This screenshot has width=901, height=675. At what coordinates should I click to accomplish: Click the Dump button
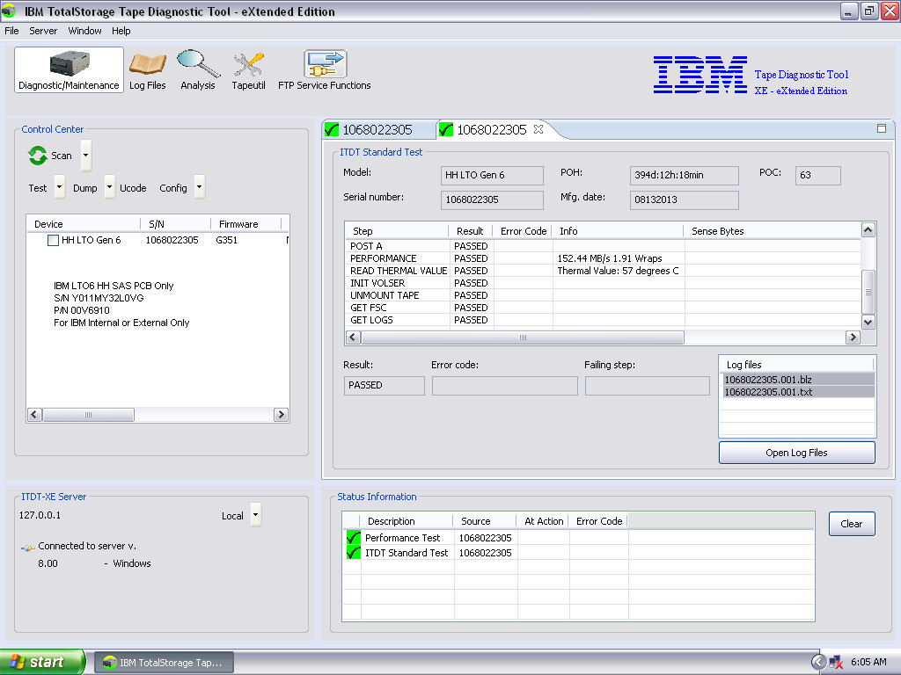coord(85,188)
